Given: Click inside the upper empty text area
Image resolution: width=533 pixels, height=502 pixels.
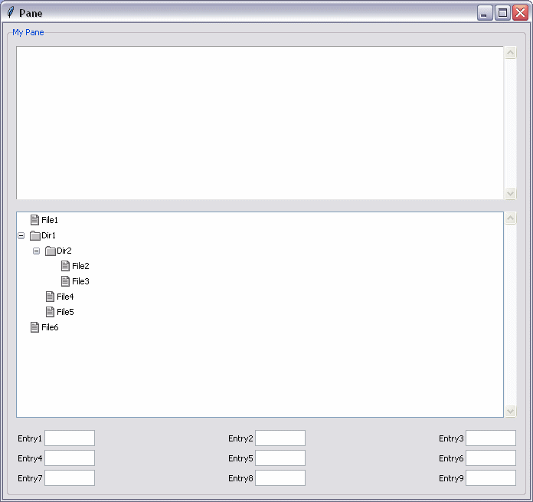Looking at the screenshot, I should tap(260, 123).
